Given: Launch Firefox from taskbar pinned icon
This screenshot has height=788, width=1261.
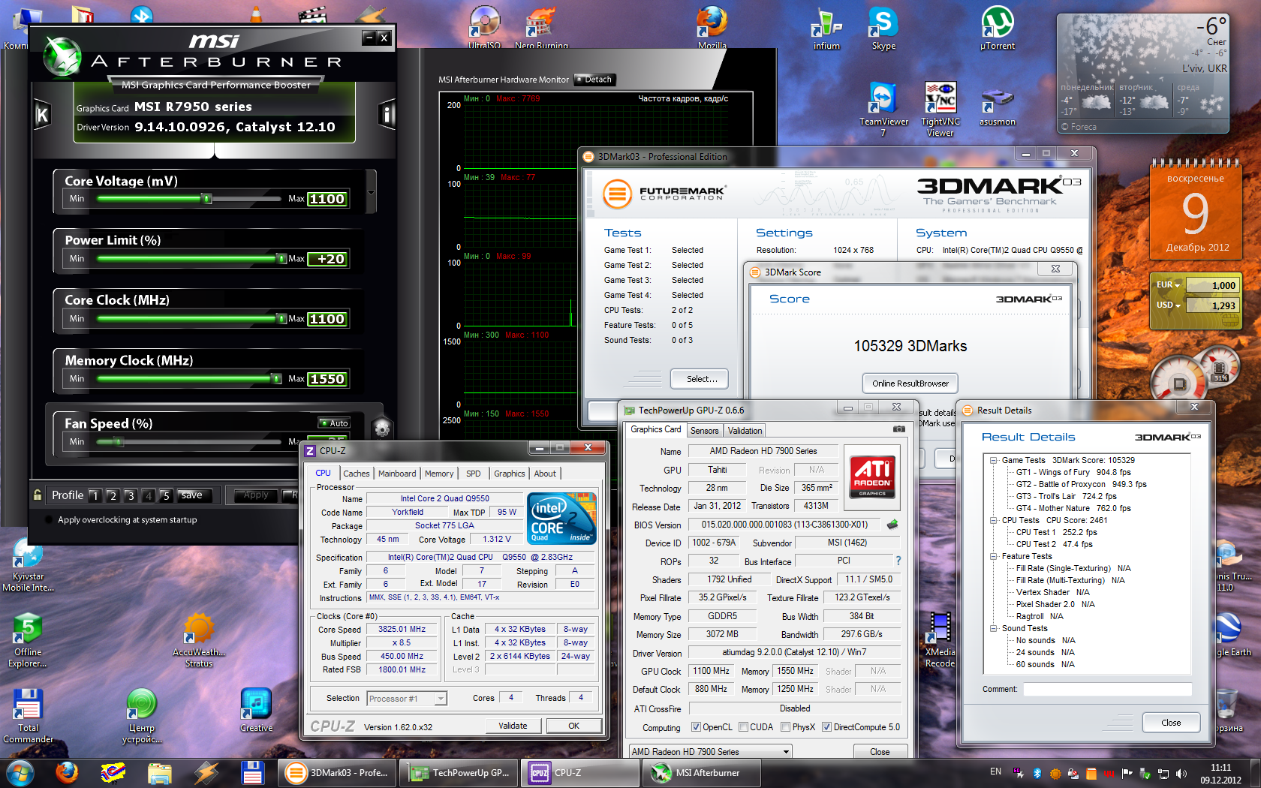Looking at the screenshot, I should click(x=67, y=772).
